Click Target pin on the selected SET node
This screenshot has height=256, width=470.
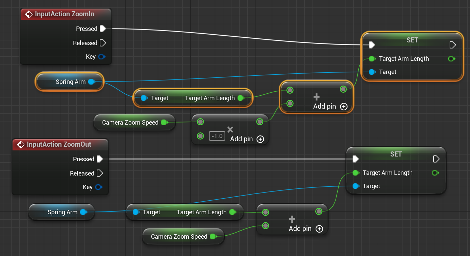(x=372, y=72)
